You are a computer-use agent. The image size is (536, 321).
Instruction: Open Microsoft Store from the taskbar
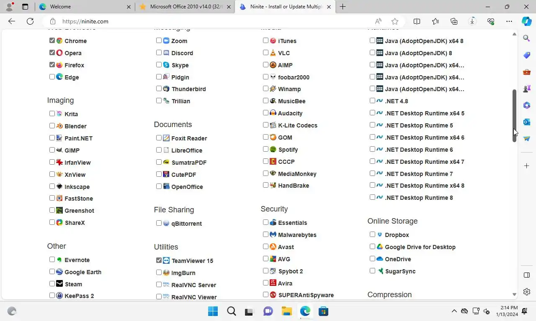[x=323, y=311]
